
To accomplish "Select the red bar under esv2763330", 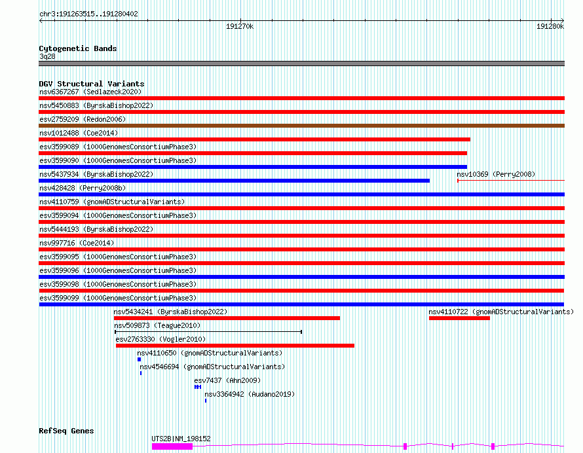I will [235, 346].
